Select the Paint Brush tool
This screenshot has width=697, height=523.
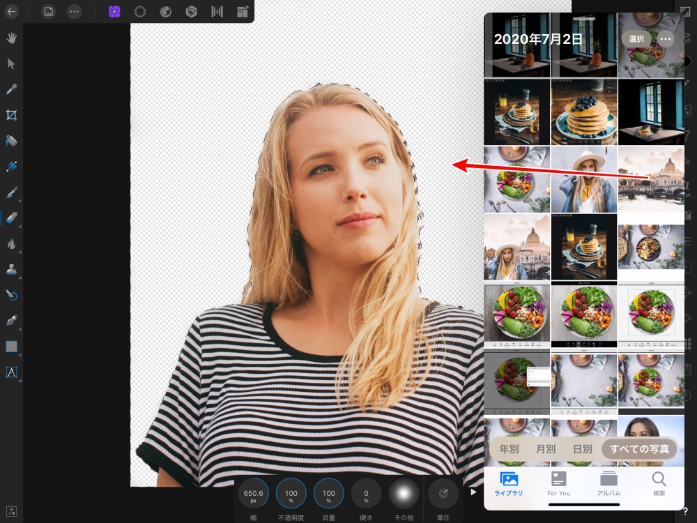[11, 192]
